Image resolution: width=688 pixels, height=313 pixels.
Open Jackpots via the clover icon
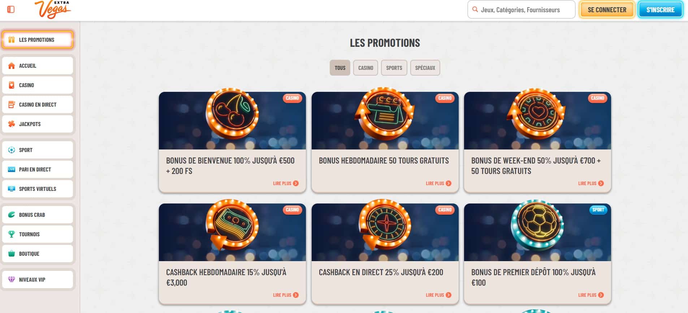tap(12, 124)
